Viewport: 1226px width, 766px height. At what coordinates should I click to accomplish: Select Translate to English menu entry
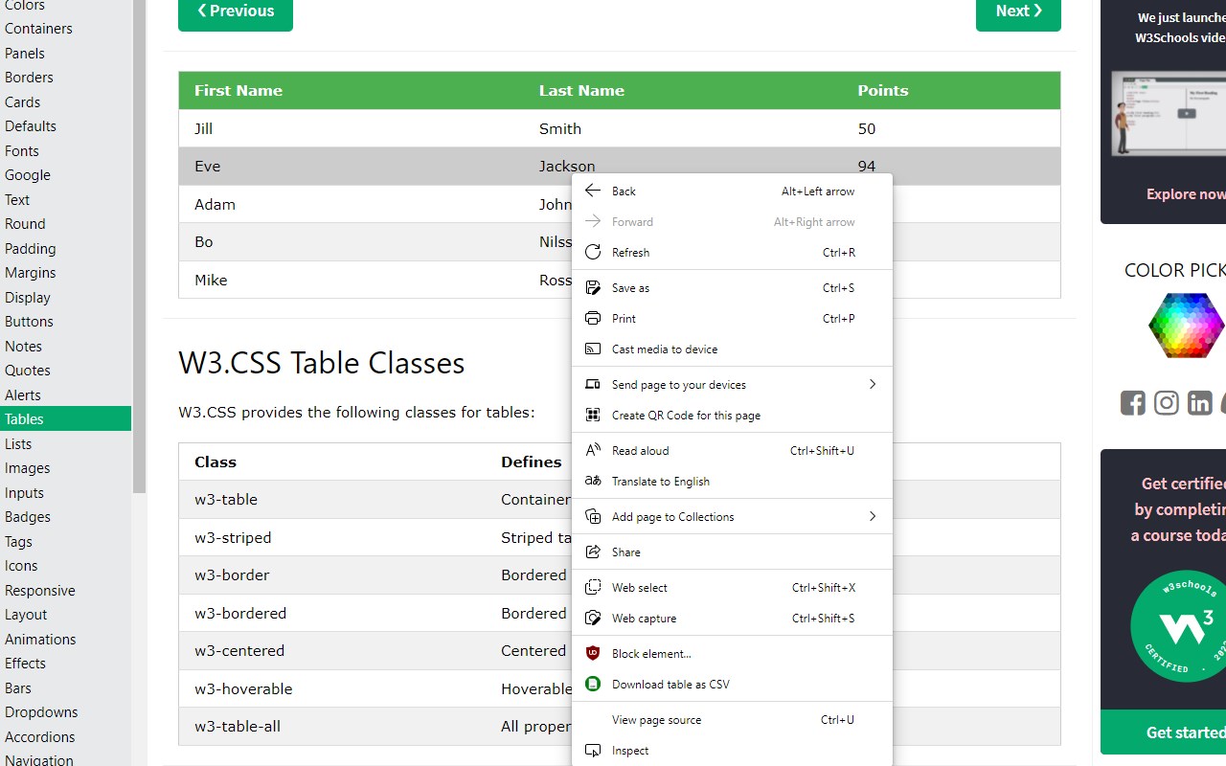[x=732, y=481]
